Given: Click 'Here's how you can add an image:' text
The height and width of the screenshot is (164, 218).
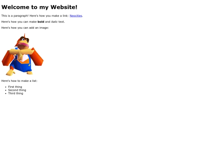Looking at the screenshot, I should [x=25, y=28].
